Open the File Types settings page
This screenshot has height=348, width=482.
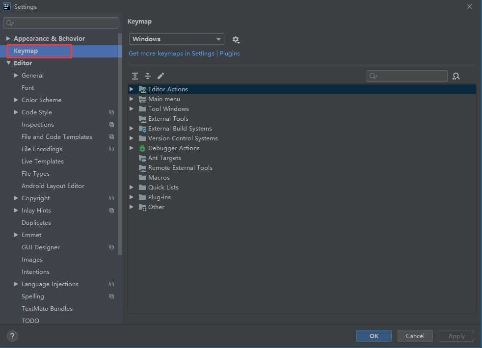pyautogui.click(x=35, y=174)
